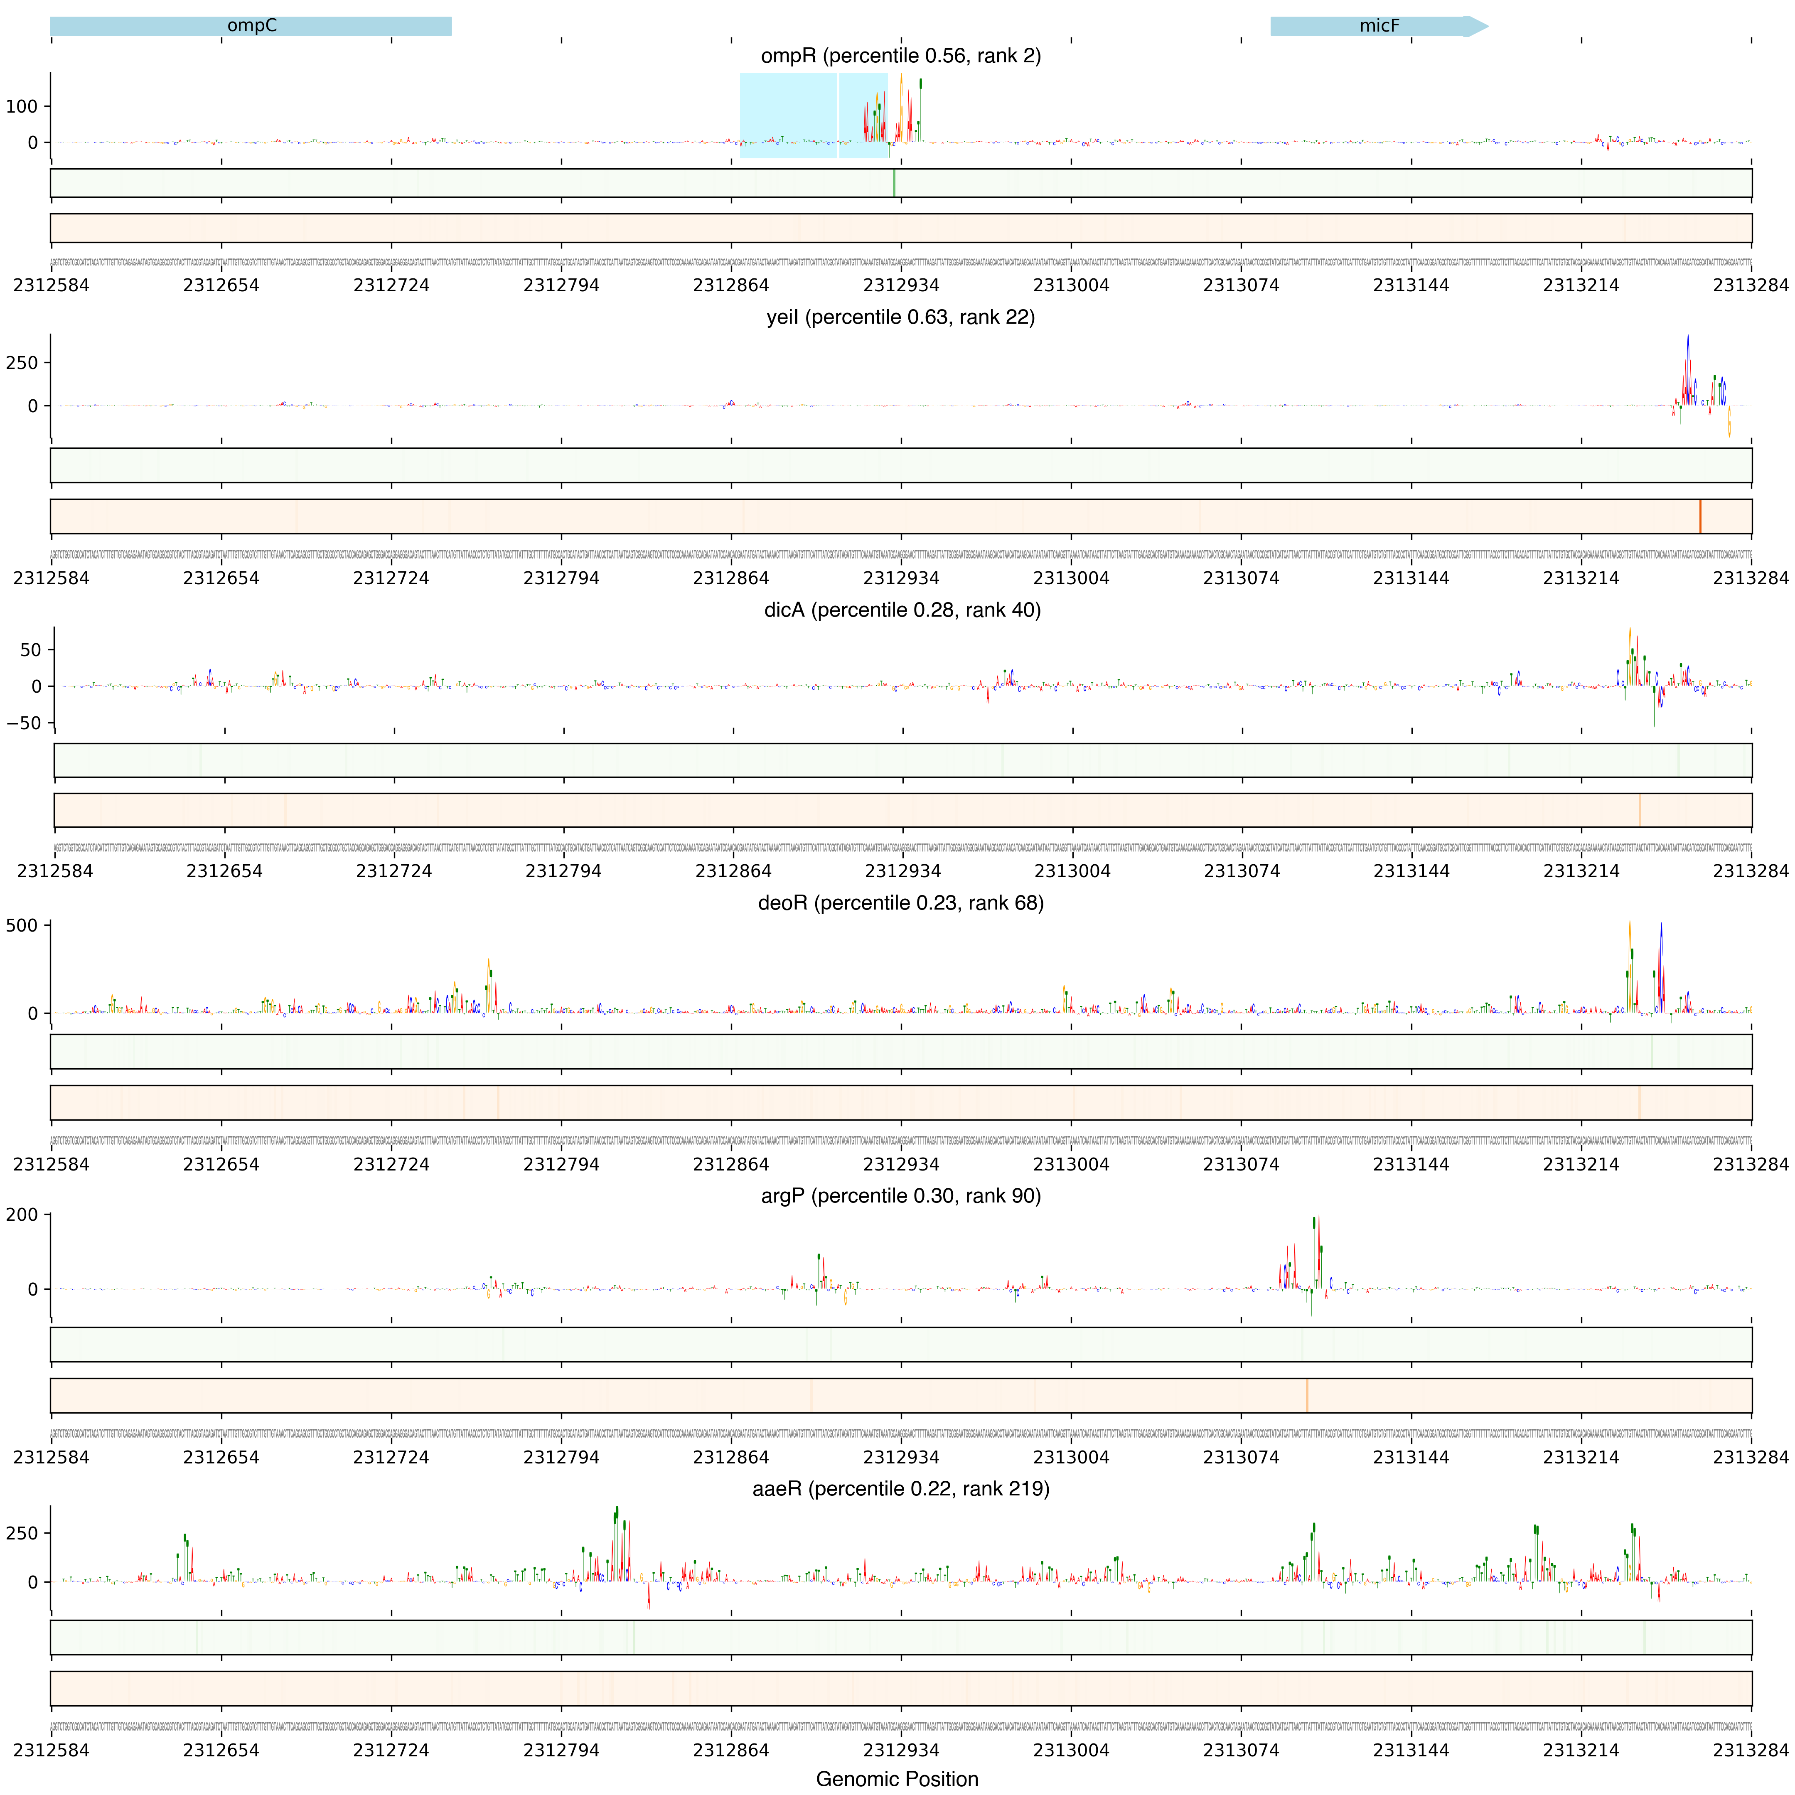1795x1795 pixels.
Task: Click the ompC gene annotation bar
Action: tap(251, 26)
